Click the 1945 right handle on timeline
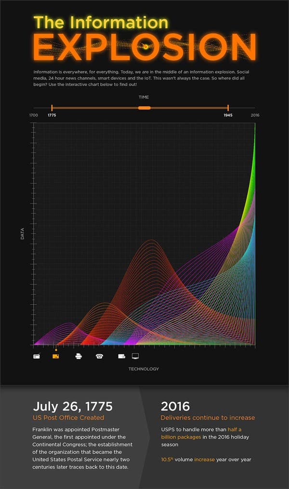Image resolution: width=289 pixels, height=489 pixels. (x=228, y=108)
